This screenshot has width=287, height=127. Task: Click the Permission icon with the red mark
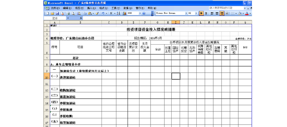click(x=62, y=13)
